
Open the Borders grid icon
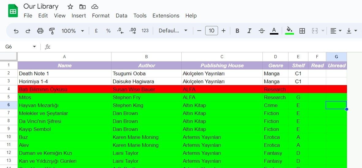pos(302,31)
